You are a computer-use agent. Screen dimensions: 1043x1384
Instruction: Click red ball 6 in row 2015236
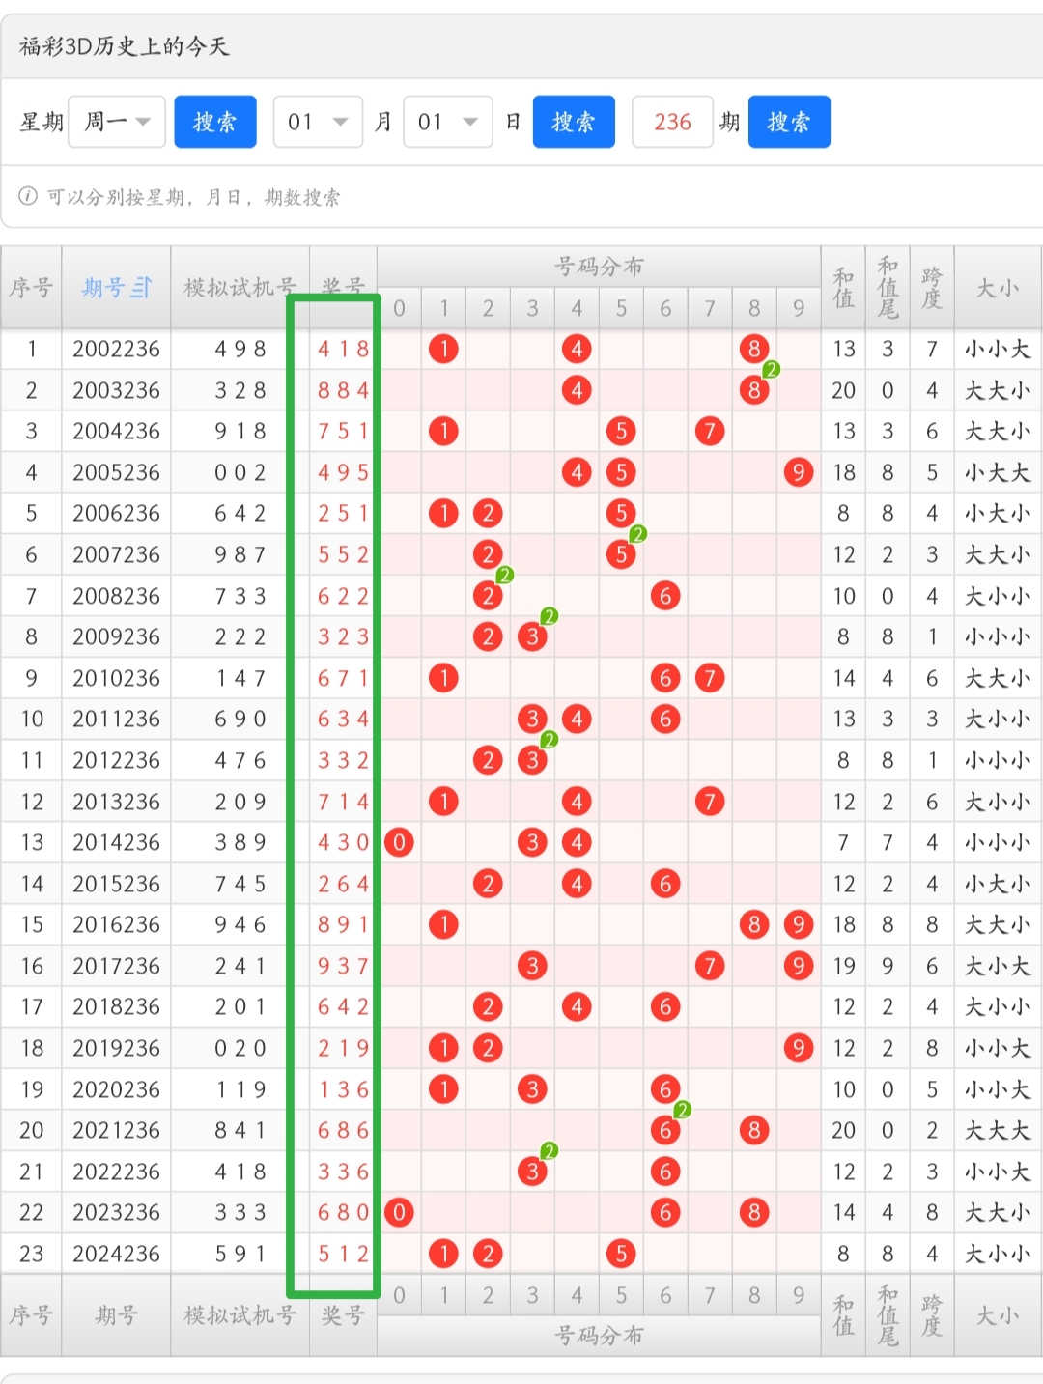(665, 884)
